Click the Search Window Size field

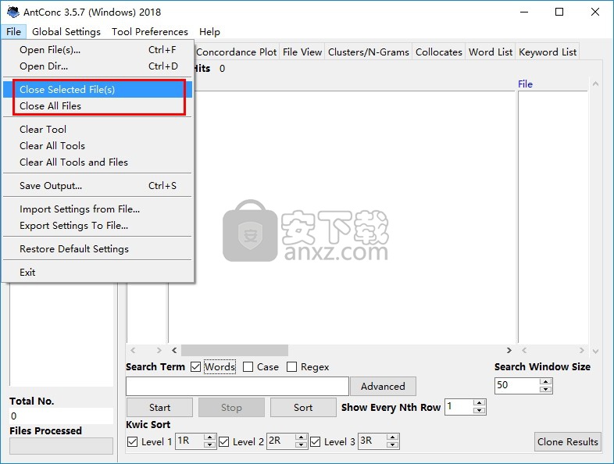coord(517,386)
